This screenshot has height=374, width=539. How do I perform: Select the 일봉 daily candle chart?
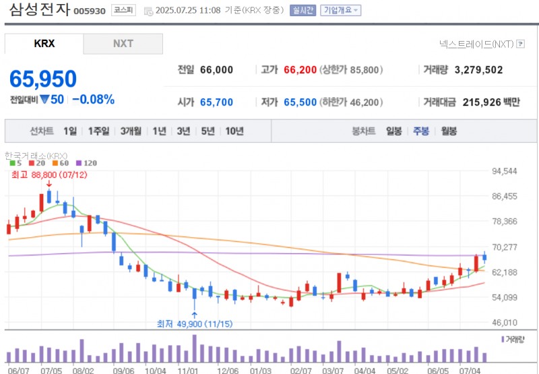click(393, 131)
